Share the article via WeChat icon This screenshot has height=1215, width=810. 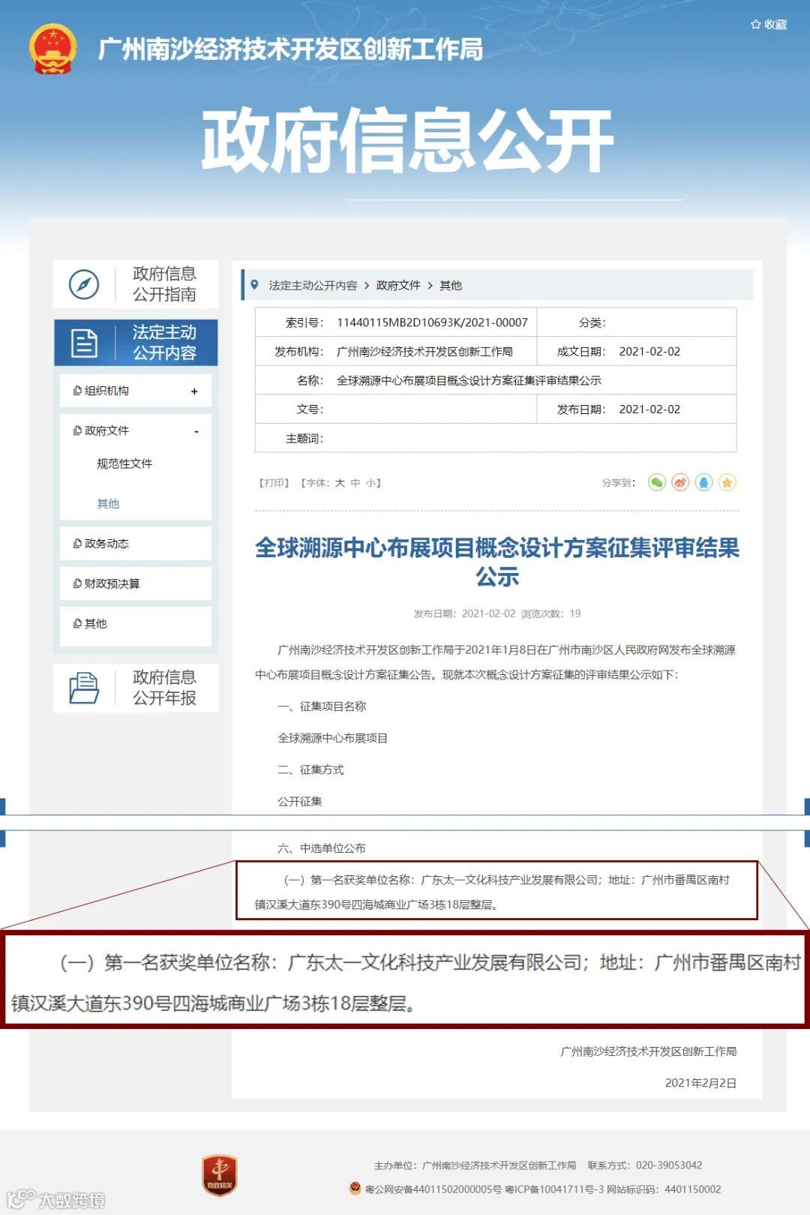[x=657, y=482]
